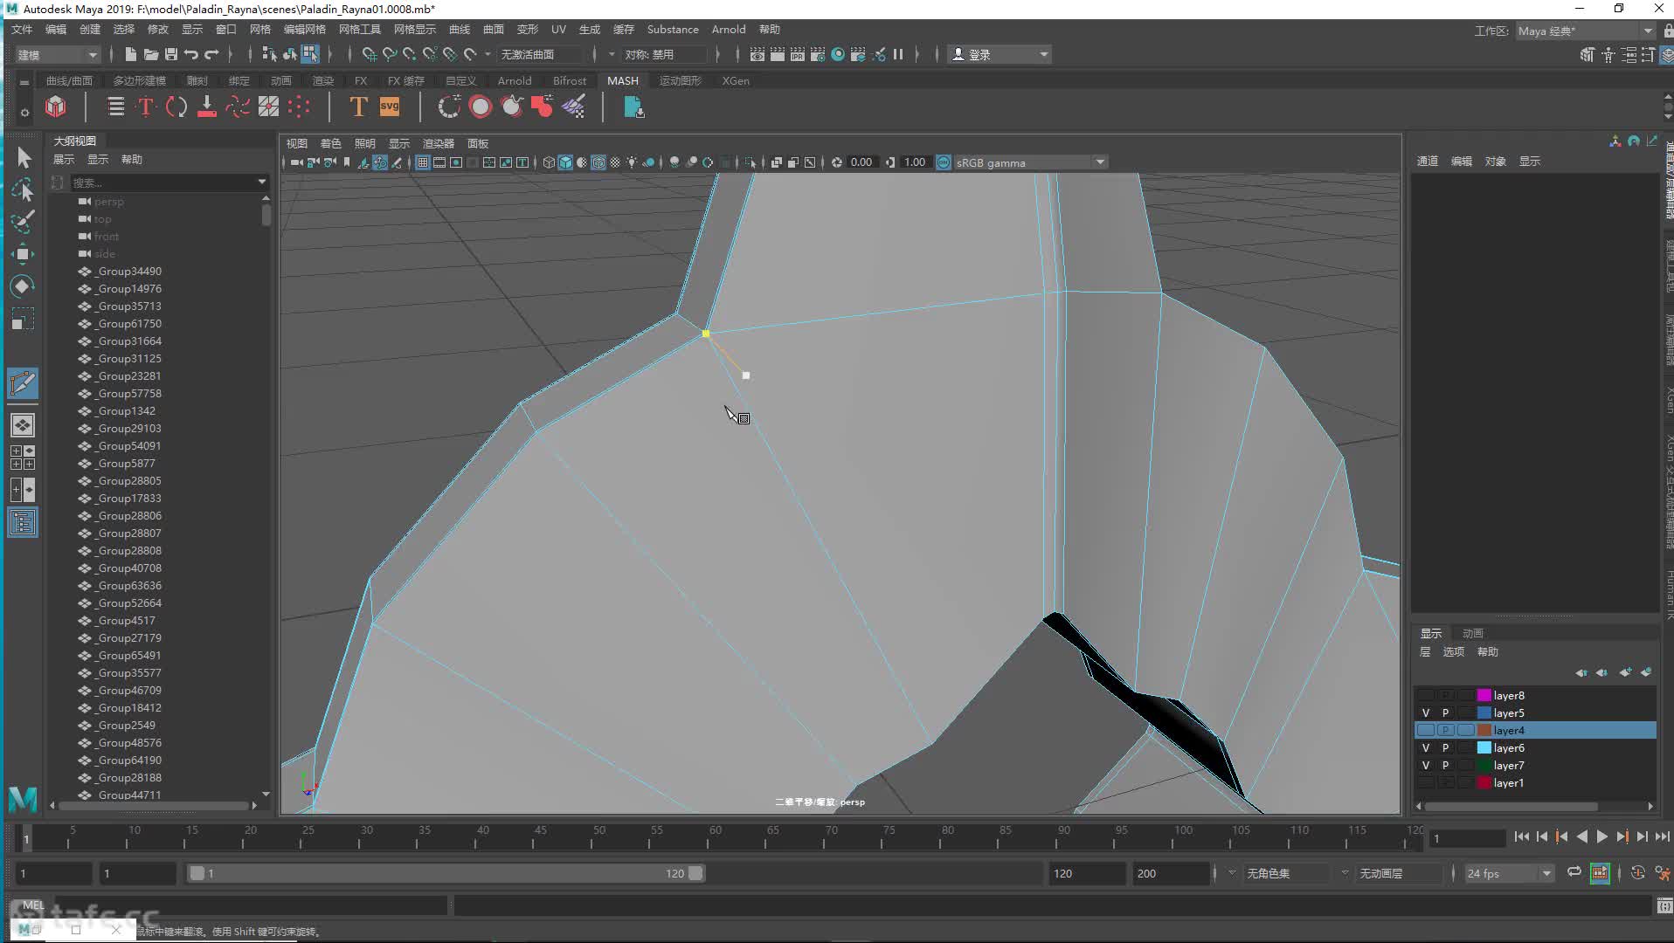
Task: Click the MEL script language label
Action: pyautogui.click(x=33, y=905)
